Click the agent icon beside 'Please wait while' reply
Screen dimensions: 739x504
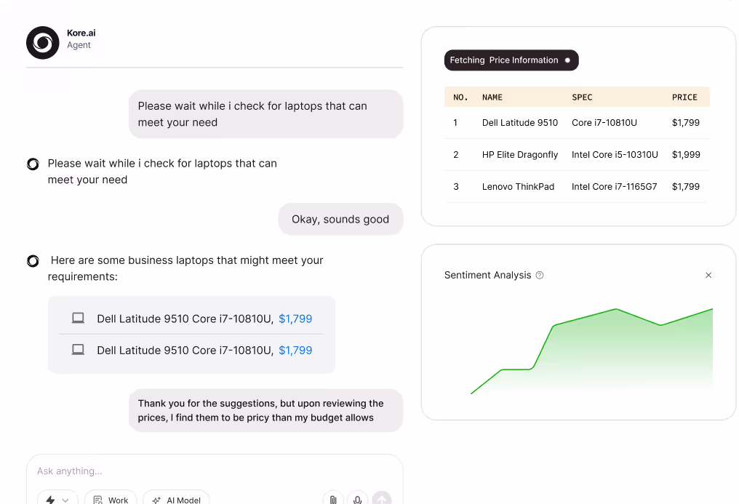33,164
